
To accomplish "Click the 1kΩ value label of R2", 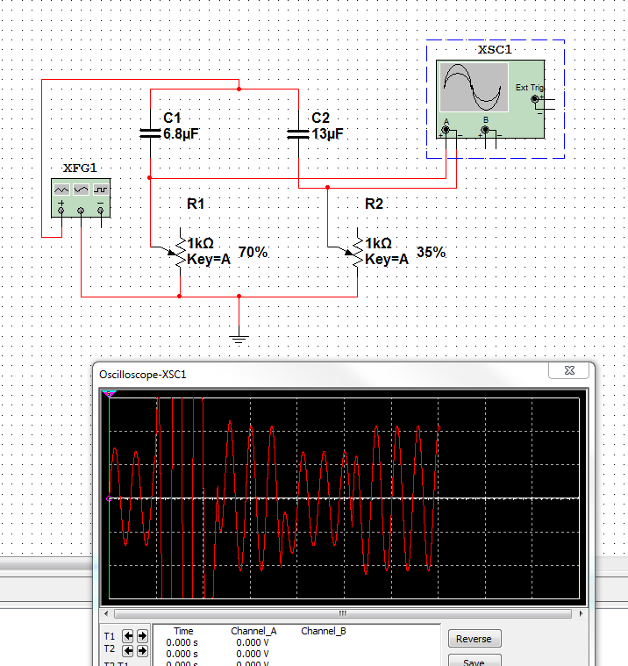I will coord(378,243).
